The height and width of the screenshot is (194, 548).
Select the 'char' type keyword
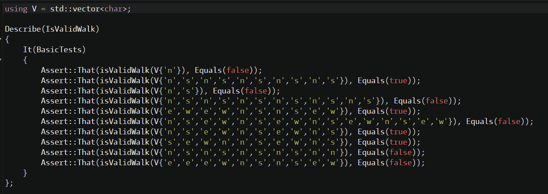[114, 9]
